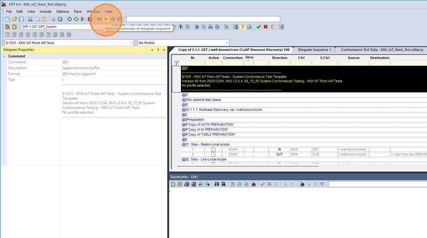The height and width of the screenshot is (238, 427).
Task: Select numbered clipboard slot 10
Action: point(69,34)
